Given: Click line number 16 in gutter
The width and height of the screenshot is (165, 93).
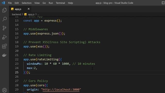Looking at the screenshot, I should pyautogui.click(x=16, y=34).
